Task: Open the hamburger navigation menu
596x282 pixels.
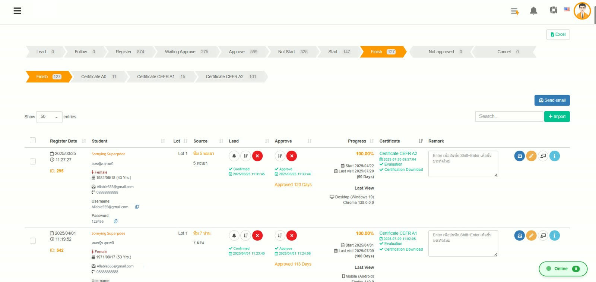Action: (x=17, y=11)
